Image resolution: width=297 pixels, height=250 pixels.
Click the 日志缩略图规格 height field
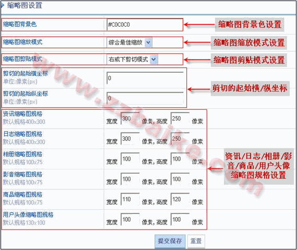click(x=180, y=139)
